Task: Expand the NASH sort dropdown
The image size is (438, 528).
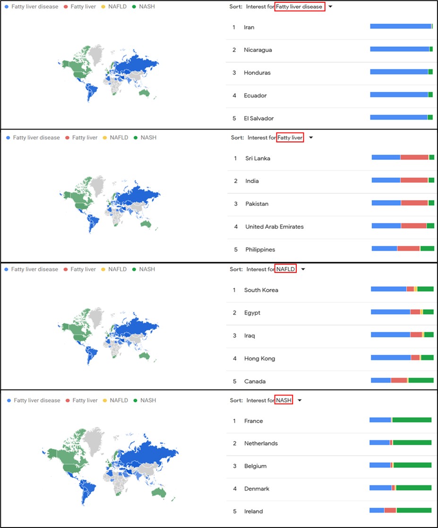Action: [300, 401]
